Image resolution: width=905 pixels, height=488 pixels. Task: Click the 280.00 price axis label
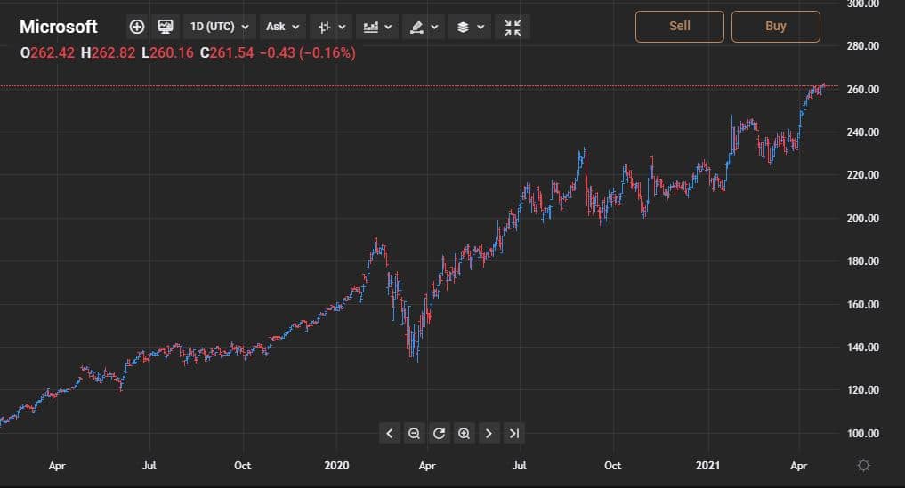point(863,46)
